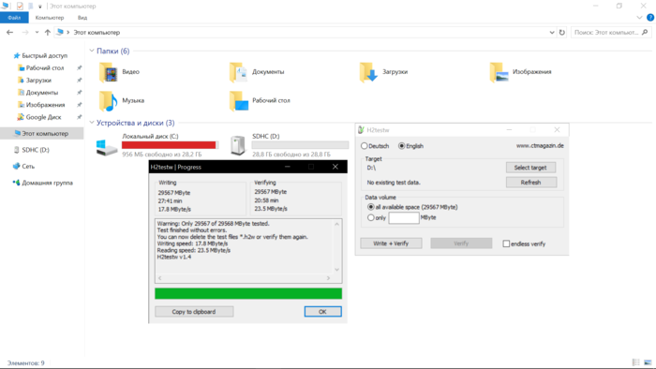Expand the ribbon with the chevron

click(639, 18)
